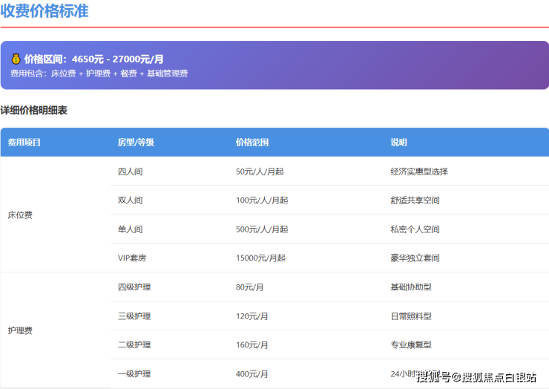Select the 一级护理 level cell
Screen dimensions: 549x389
coord(134,374)
